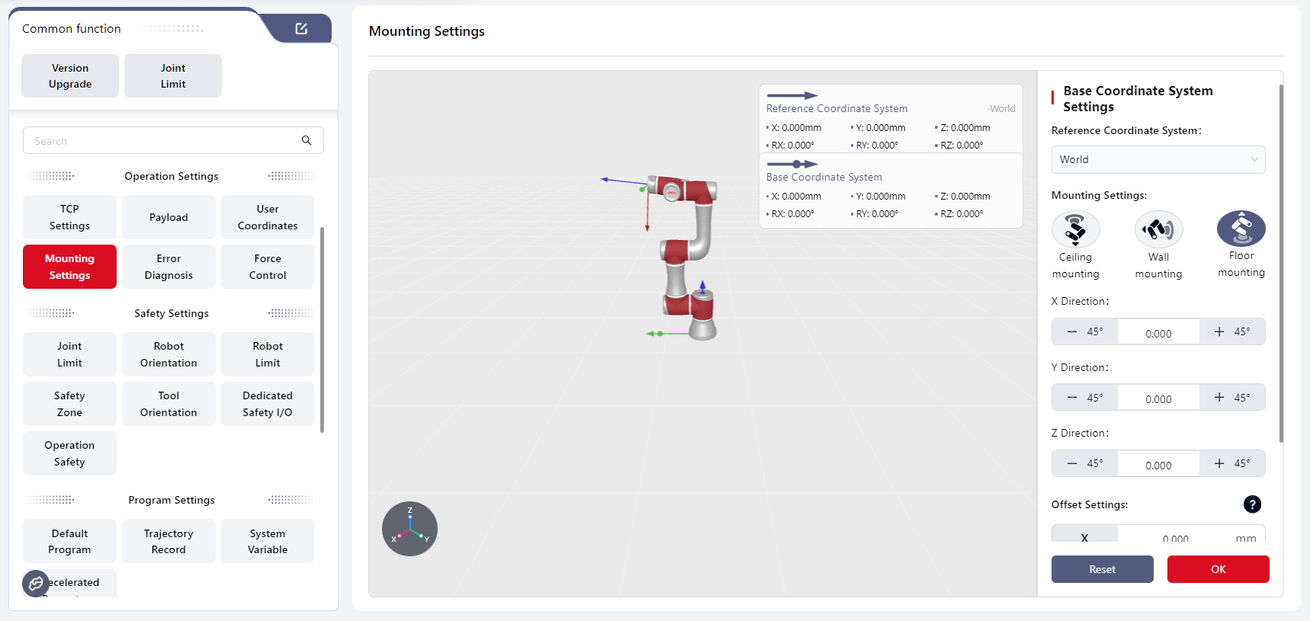Screen dimensions: 1310x621
Task: Click the search magnifier icon
Action: pyautogui.click(x=307, y=140)
